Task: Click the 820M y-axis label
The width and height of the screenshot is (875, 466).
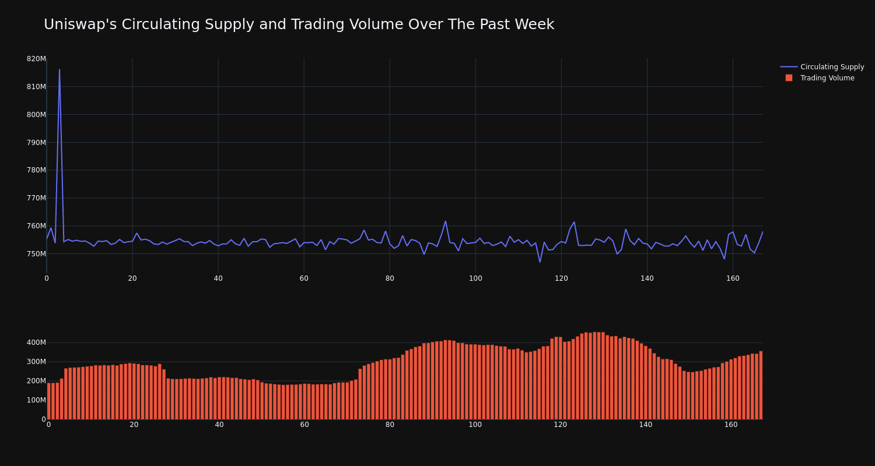Action: click(x=36, y=59)
